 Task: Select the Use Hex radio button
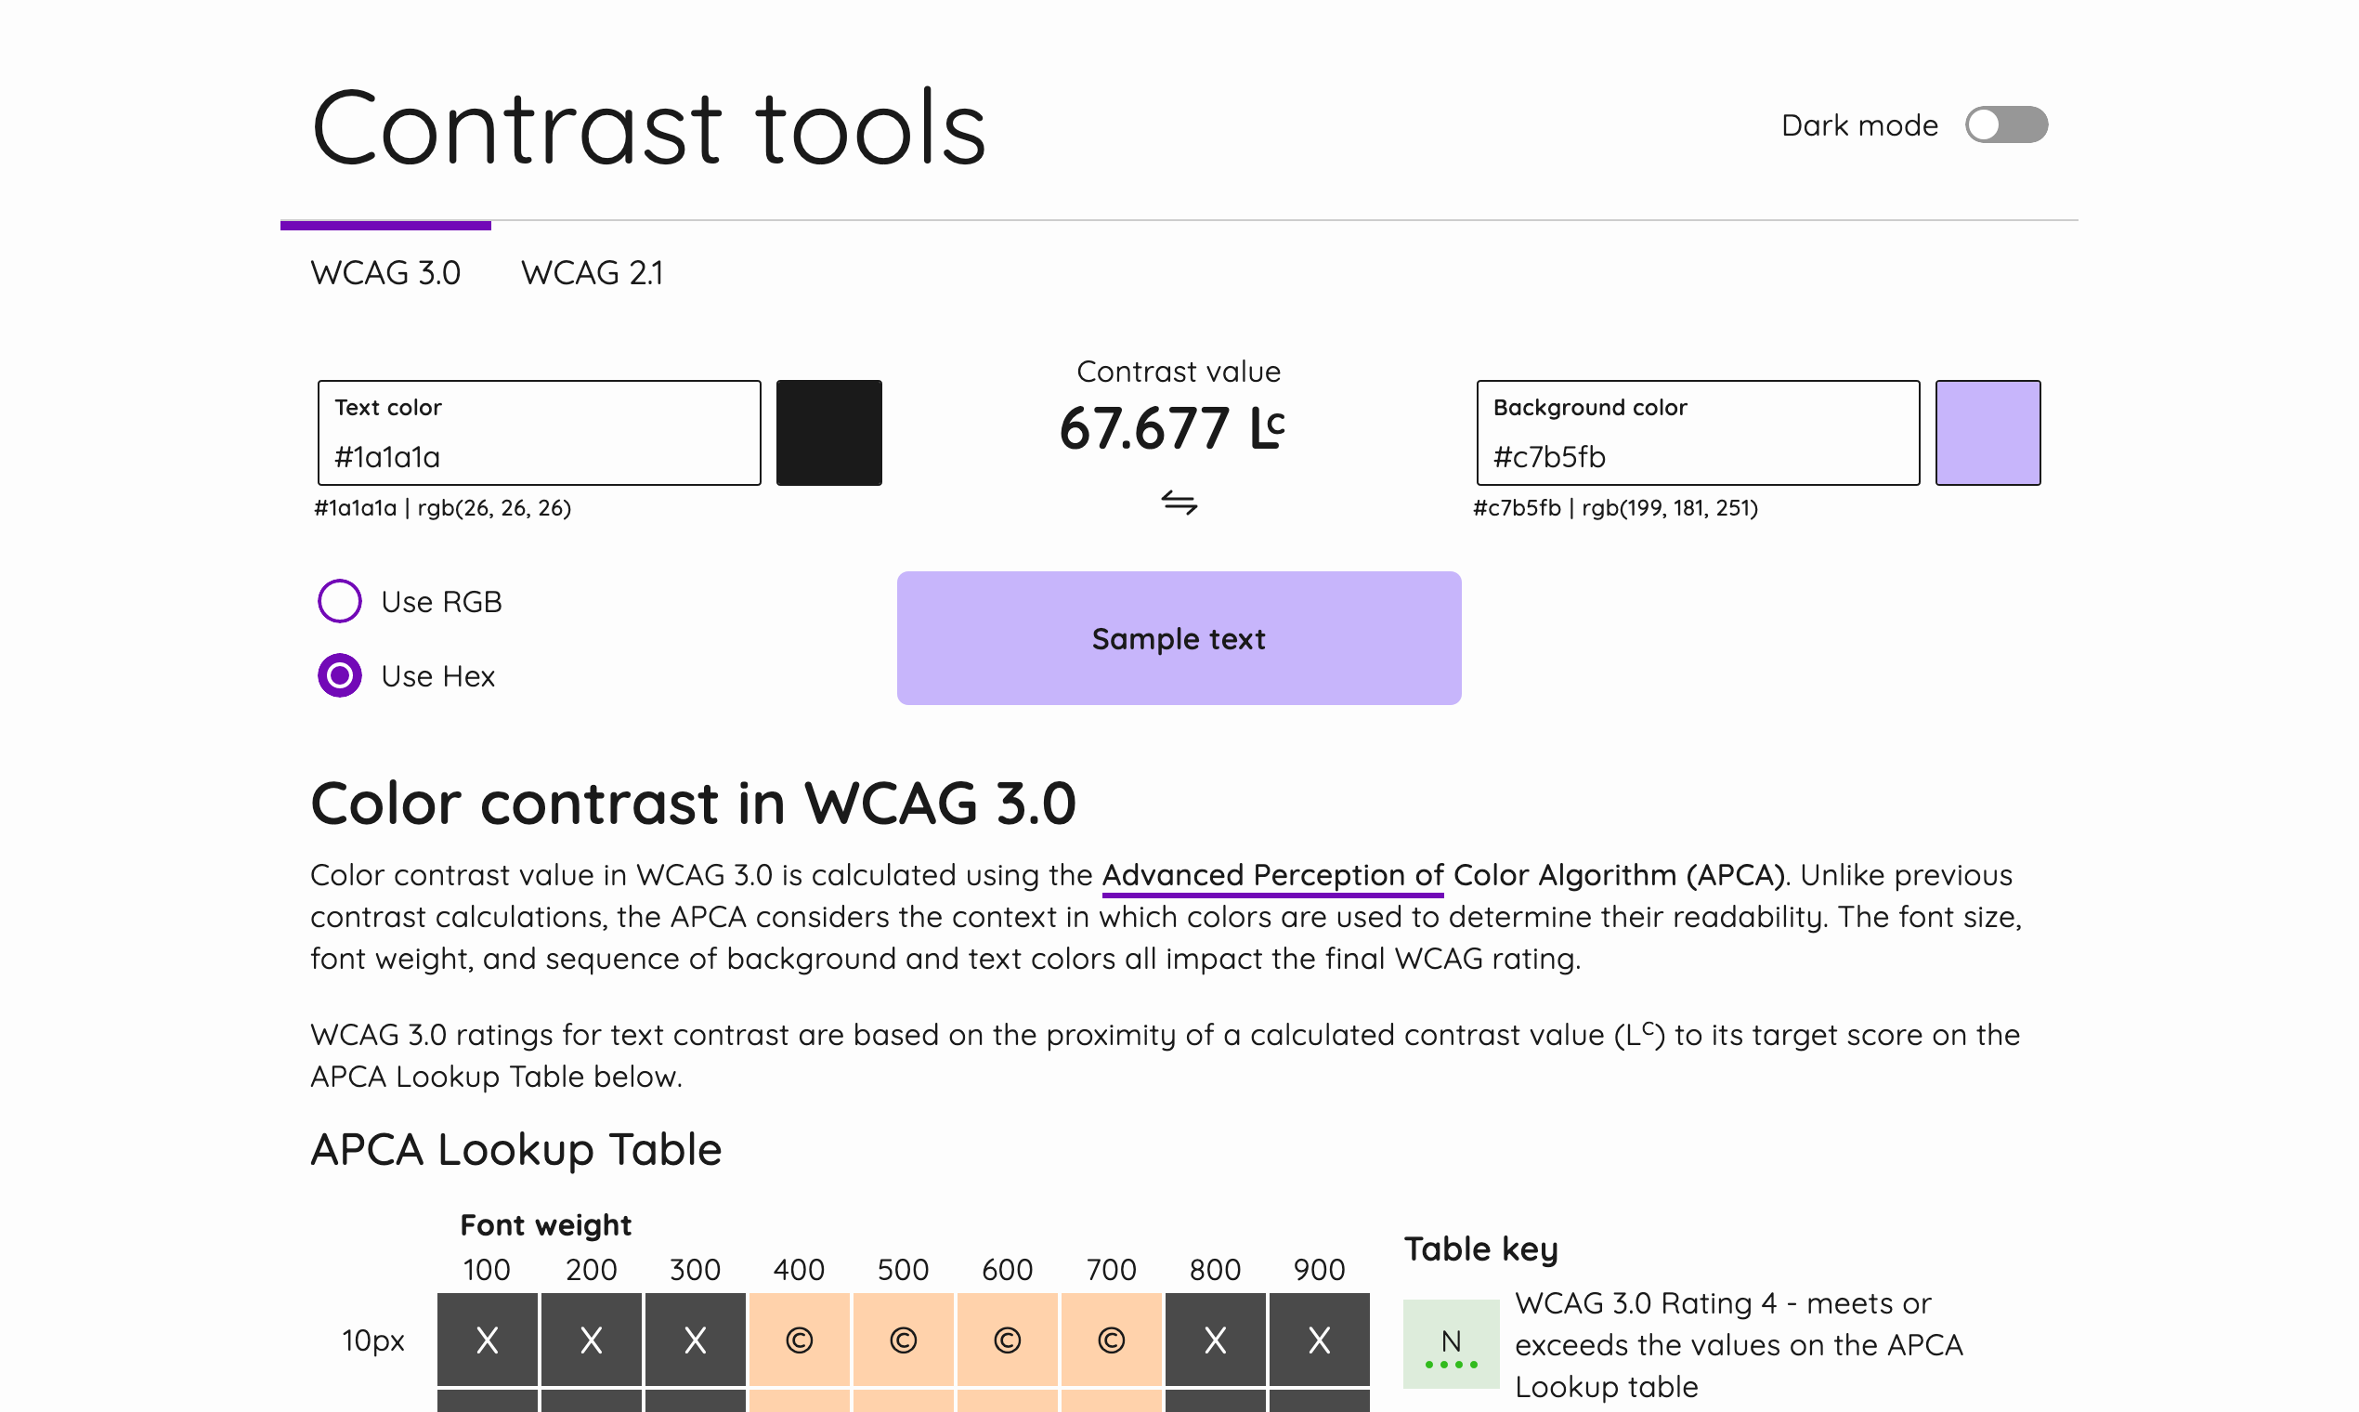[339, 675]
